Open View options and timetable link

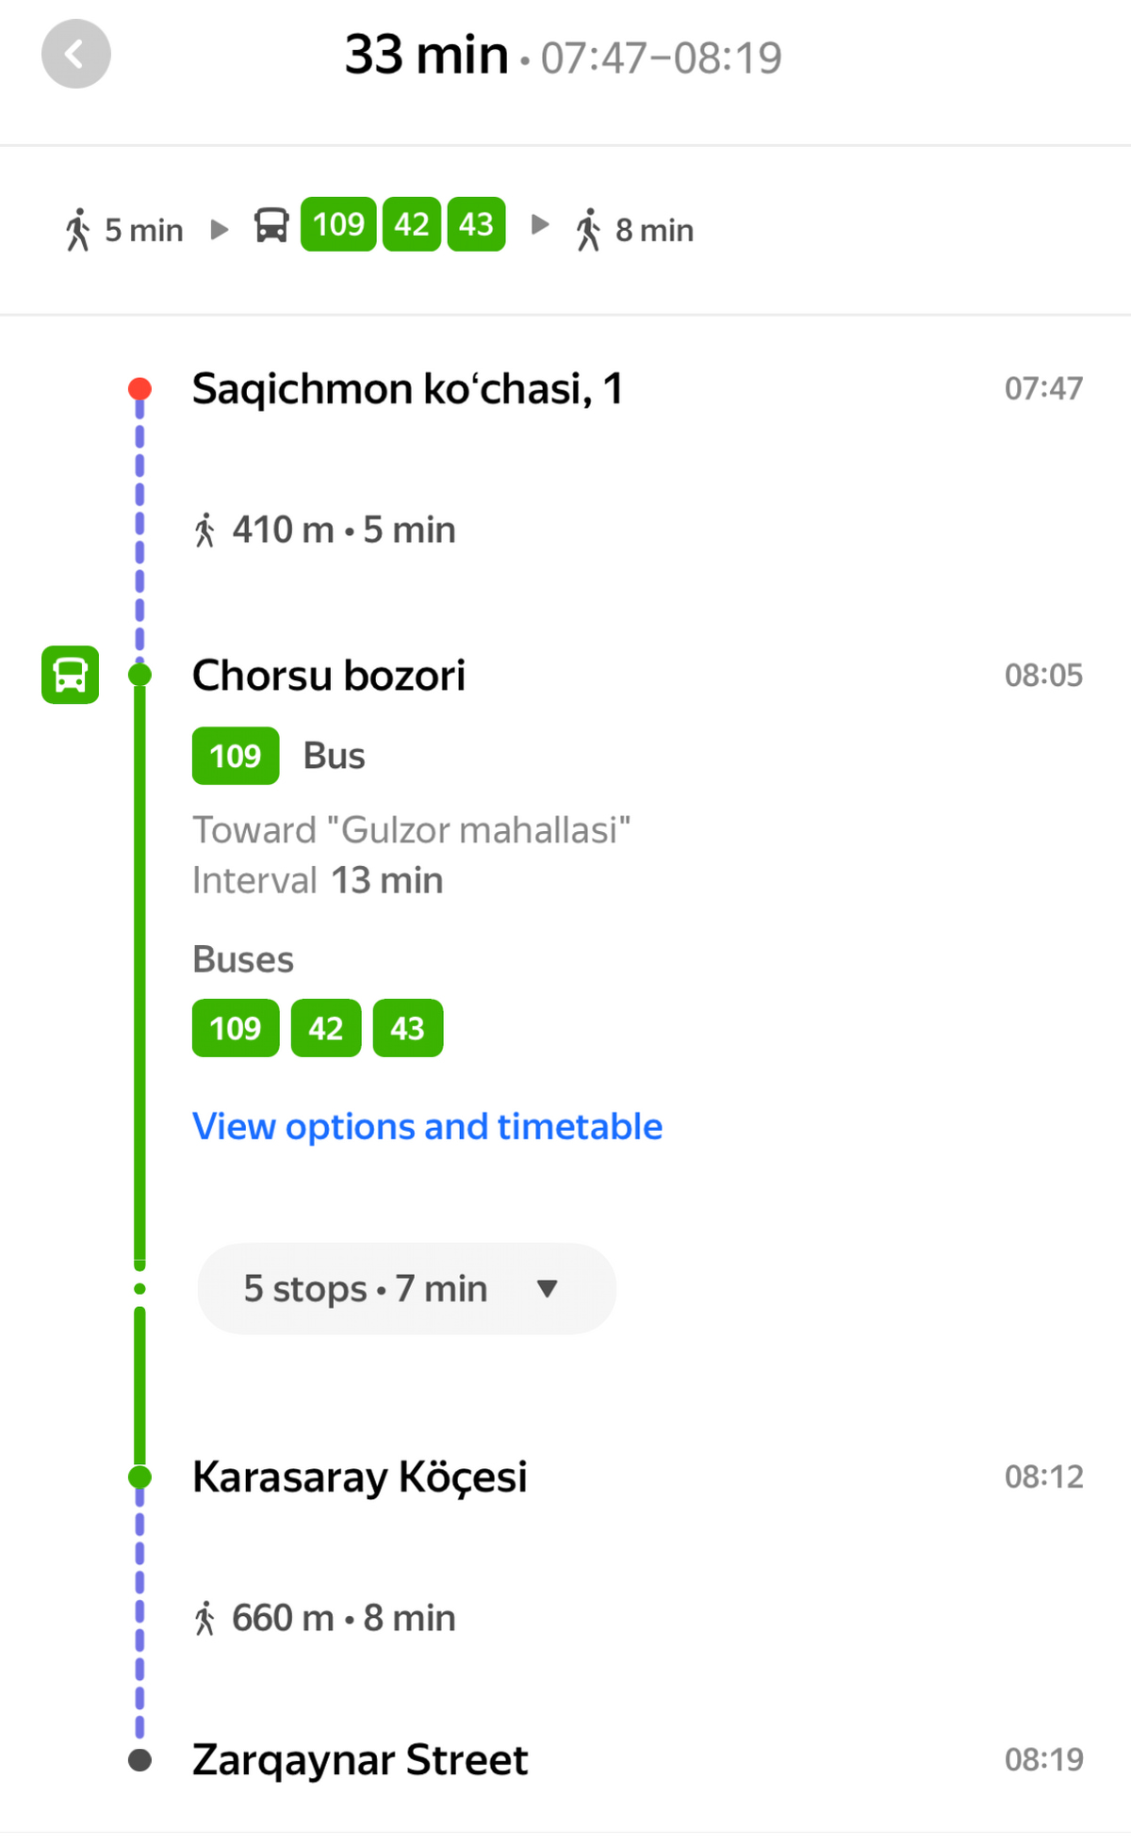428,1127
